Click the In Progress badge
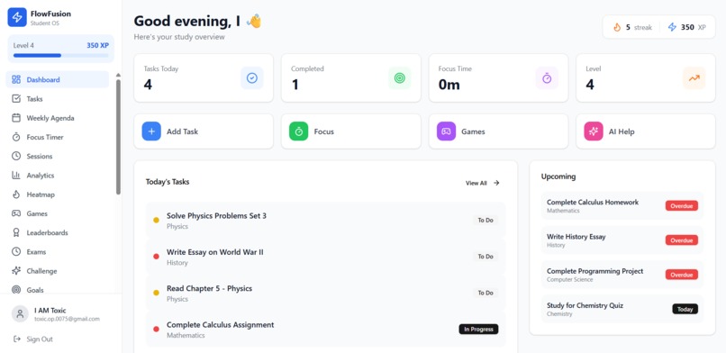The height and width of the screenshot is (353, 726). pos(479,329)
